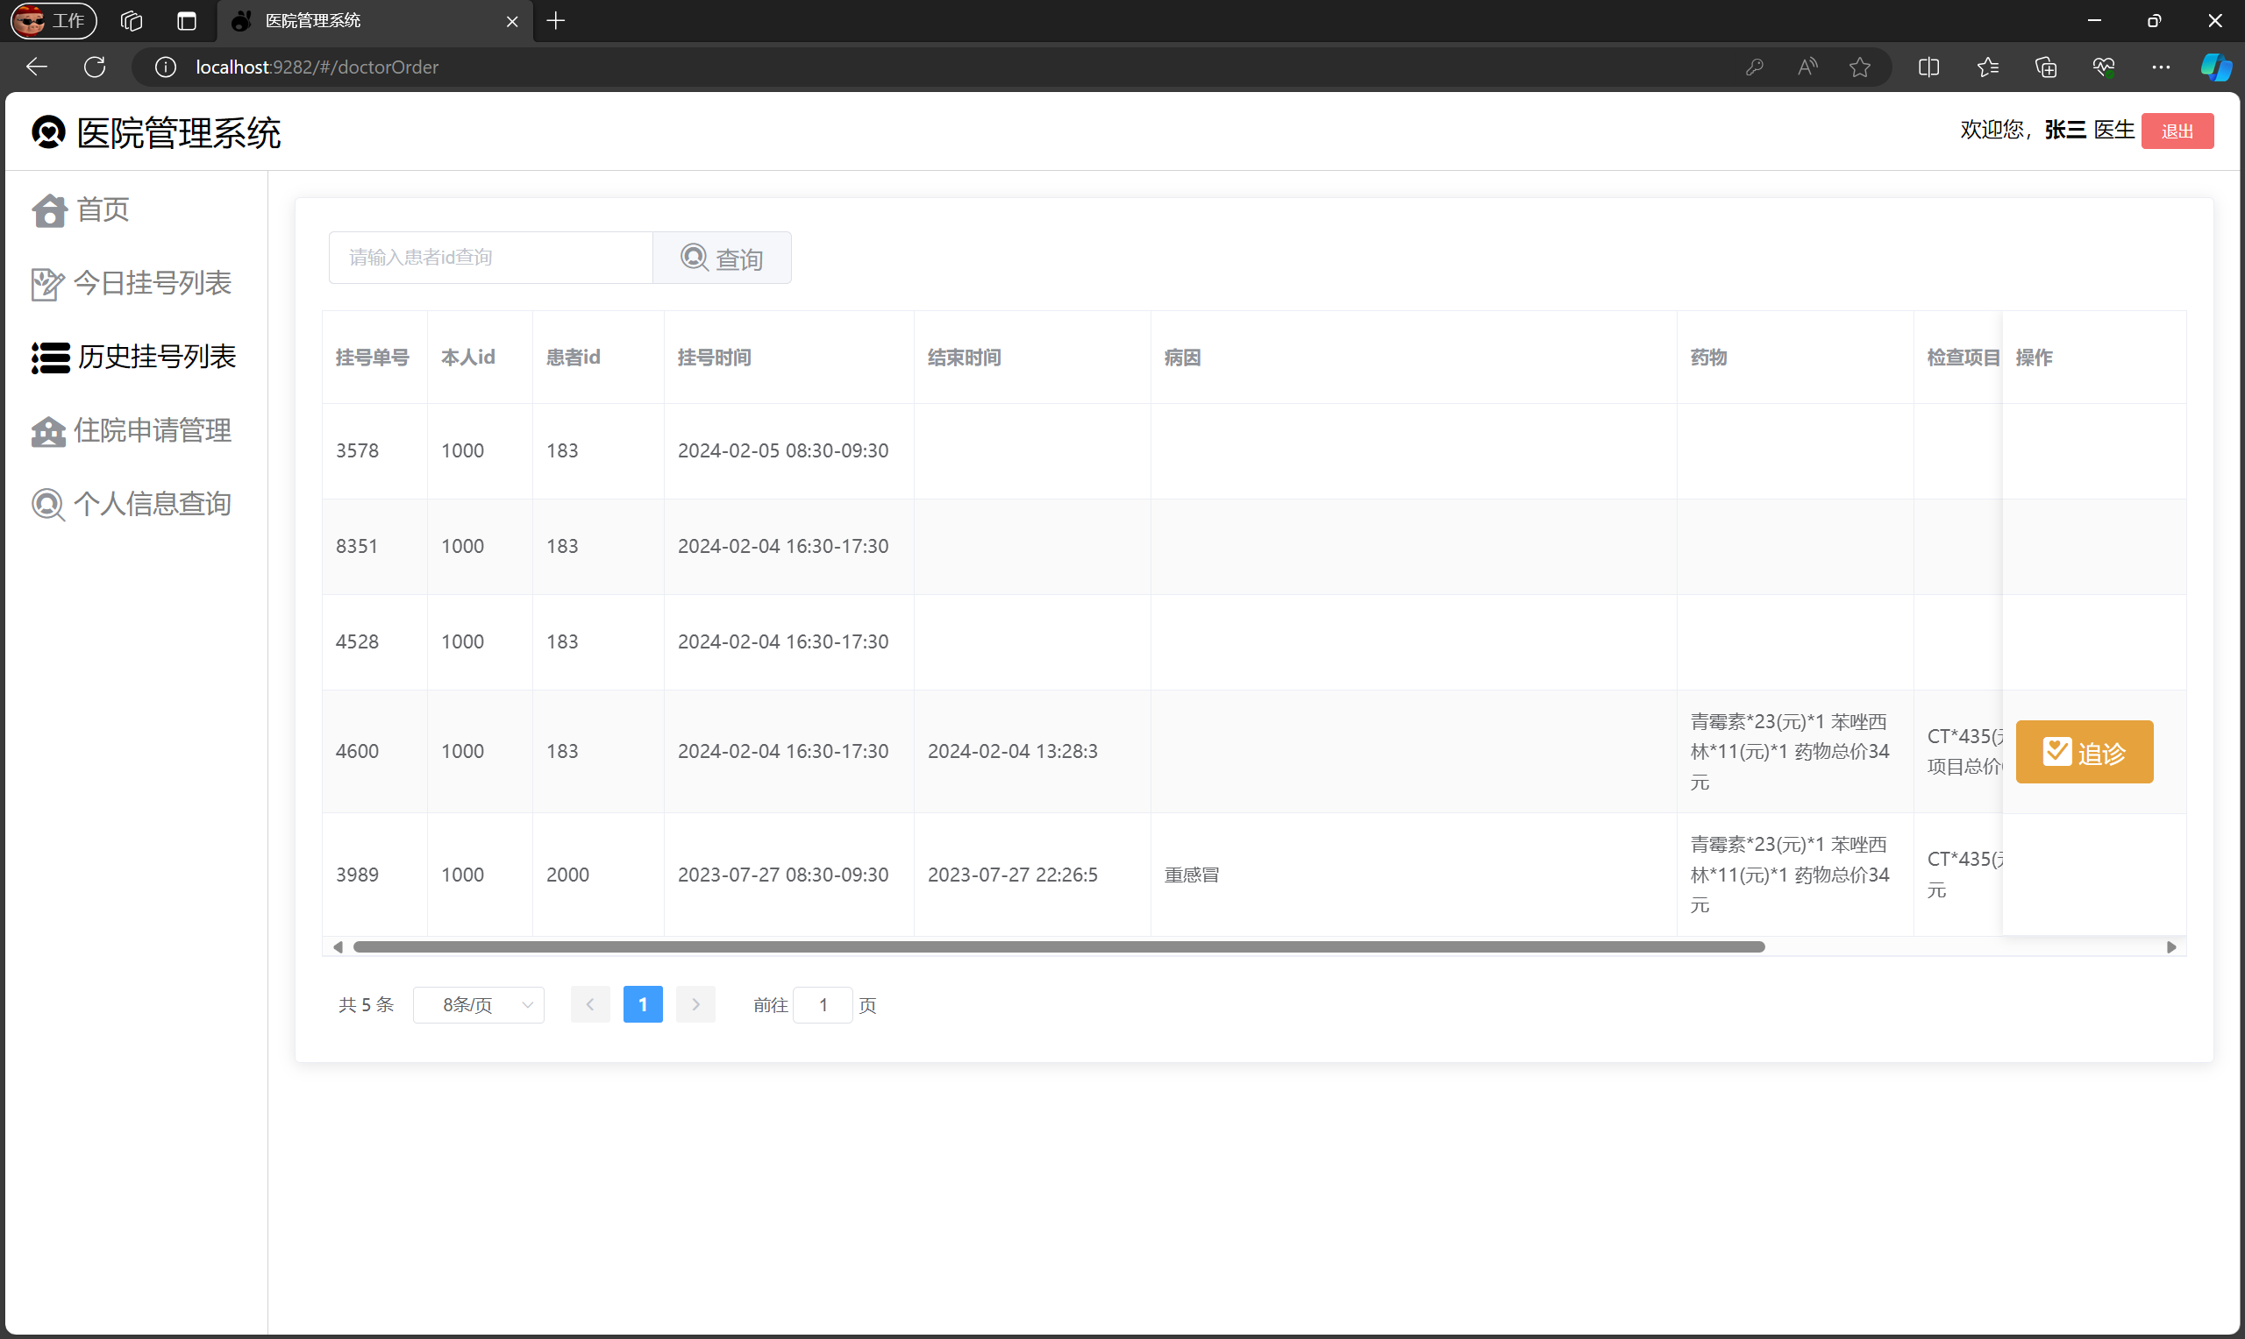Open browser settings three-dots menu
This screenshot has width=2245, height=1339.
2160,67
